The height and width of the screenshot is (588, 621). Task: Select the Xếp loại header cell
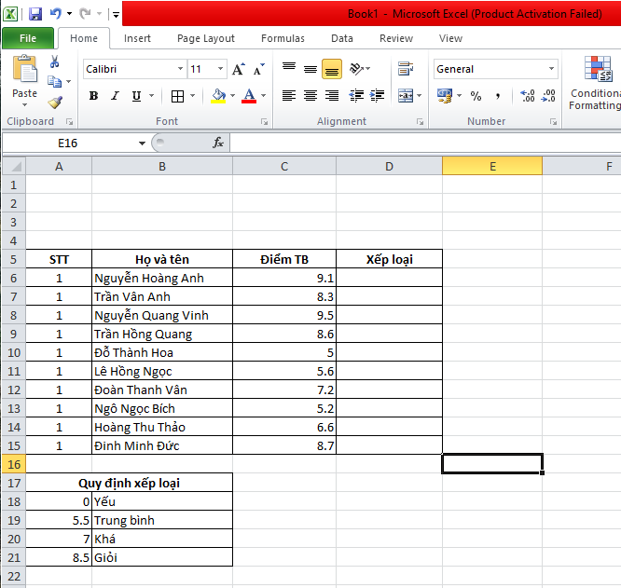pos(390,260)
